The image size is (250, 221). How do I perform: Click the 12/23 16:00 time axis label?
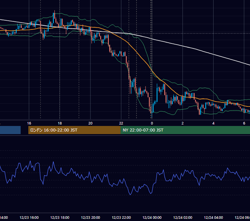29,217
